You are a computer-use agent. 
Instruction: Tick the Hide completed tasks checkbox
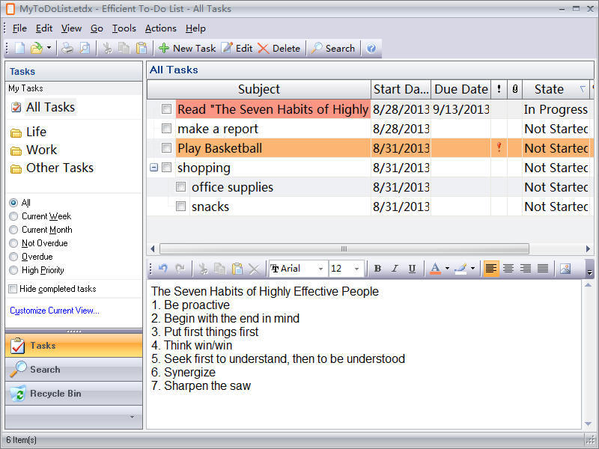pyautogui.click(x=13, y=289)
